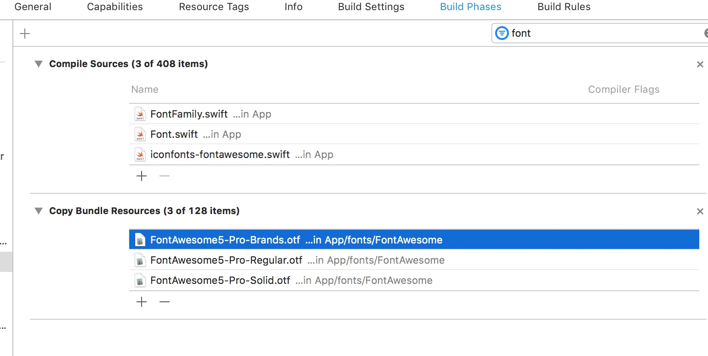Click the FontAwesome5-Pro-Regular.otf file icon
The image size is (708, 356).
(x=140, y=260)
